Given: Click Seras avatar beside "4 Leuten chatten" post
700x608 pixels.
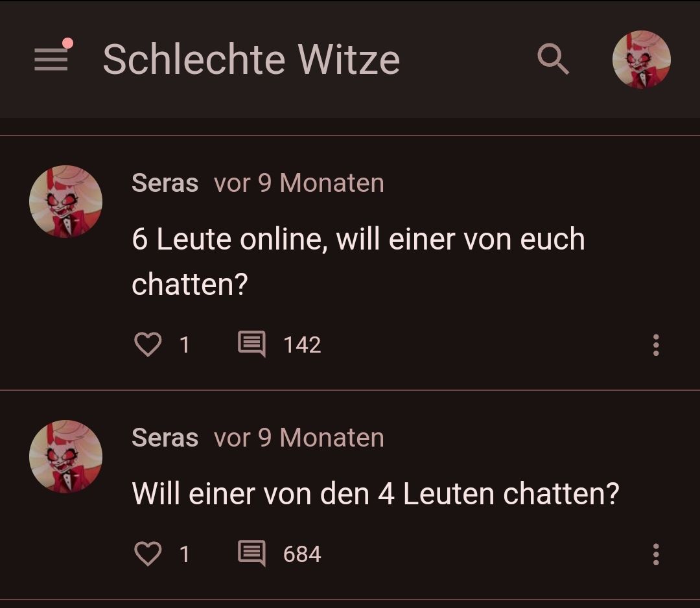Looking at the screenshot, I should point(65,456).
